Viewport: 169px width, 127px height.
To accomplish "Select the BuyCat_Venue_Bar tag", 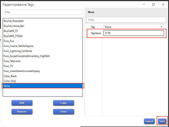I will (14, 26).
